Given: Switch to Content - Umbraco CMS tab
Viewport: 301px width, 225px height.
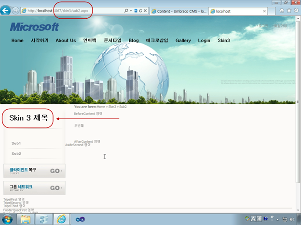Looking at the screenshot, I should point(179,11).
